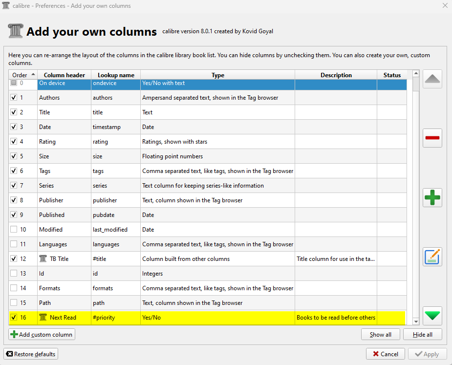Click the Hide all button
The image size is (452, 365).
(423, 334)
